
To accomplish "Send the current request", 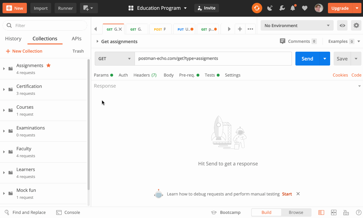I will point(307,59).
